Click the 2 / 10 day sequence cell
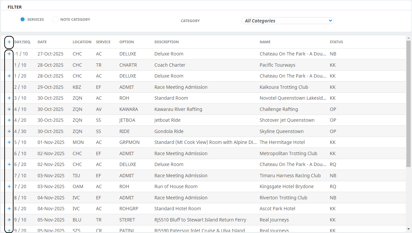Image resolution: width=412 pixels, height=233 pixels. (20, 87)
